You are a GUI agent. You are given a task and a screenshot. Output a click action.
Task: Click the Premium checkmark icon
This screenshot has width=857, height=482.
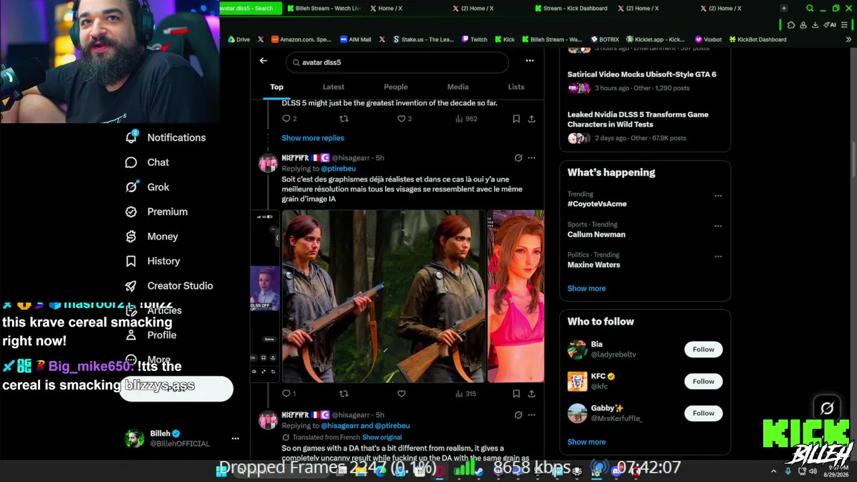click(131, 212)
